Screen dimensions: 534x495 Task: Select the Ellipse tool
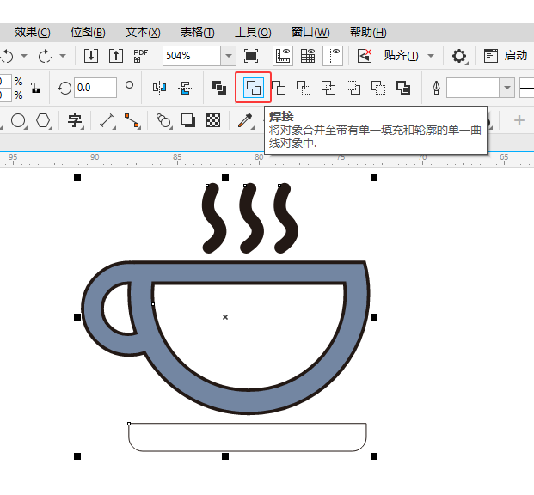point(18,120)
